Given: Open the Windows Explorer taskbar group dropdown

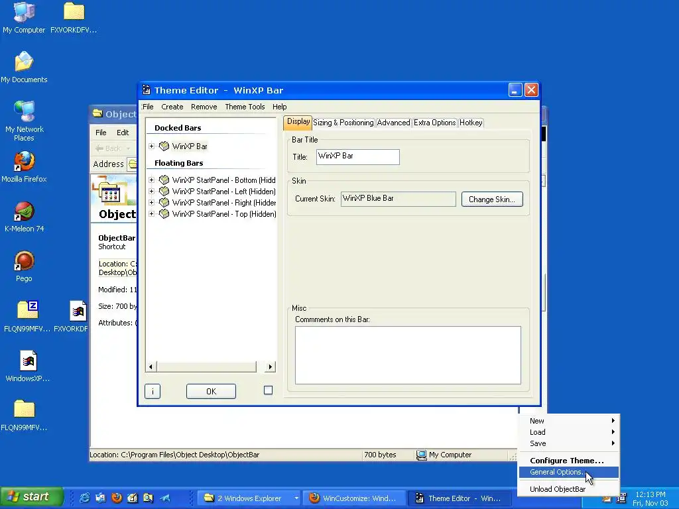Looking at the screenshot, I should [296, 498].
